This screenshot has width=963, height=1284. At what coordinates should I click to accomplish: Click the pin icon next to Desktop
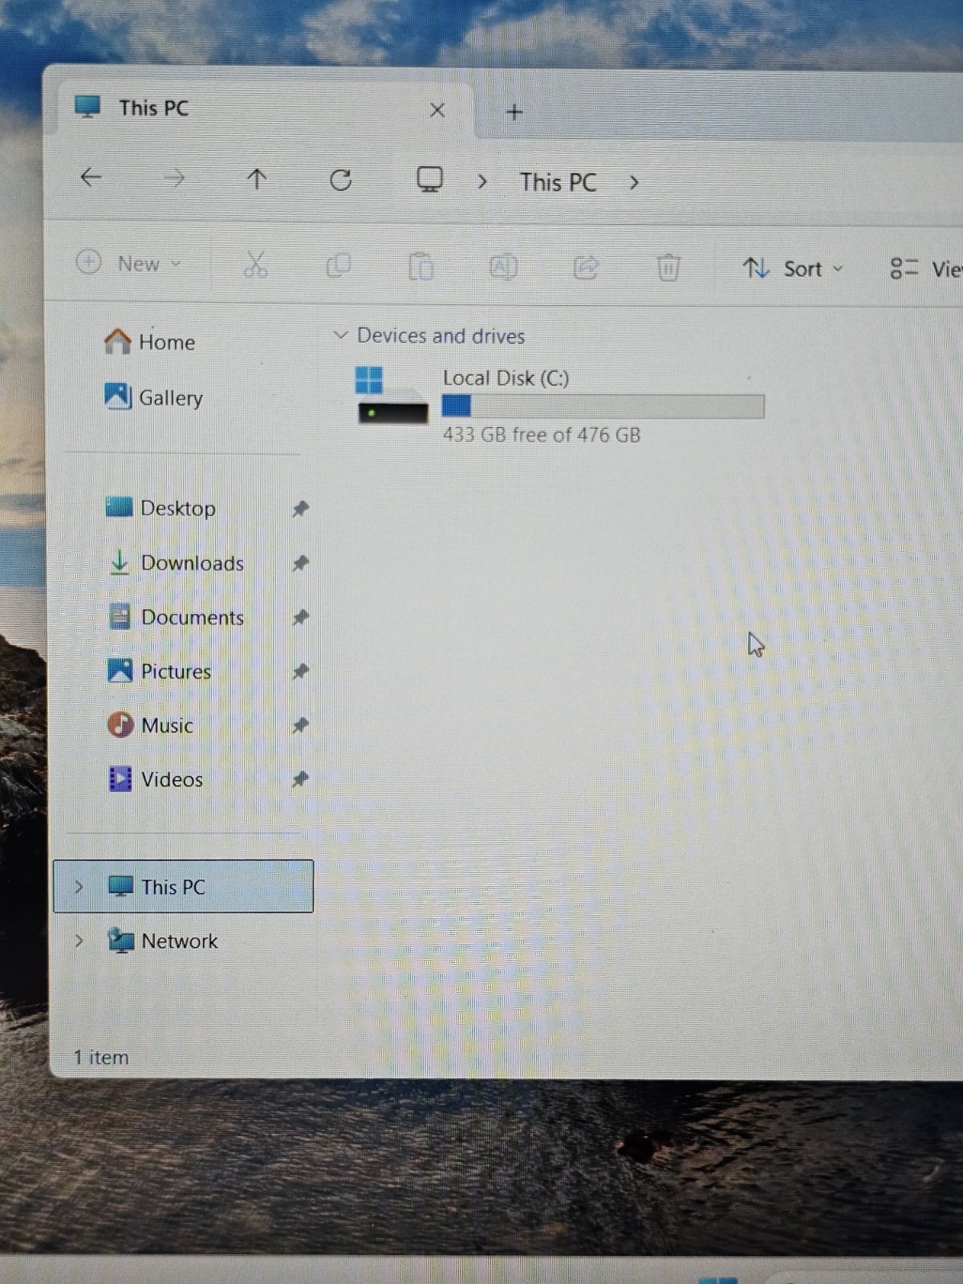[x=300, y=509]
